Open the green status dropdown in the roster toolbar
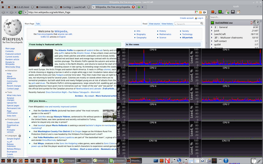This screenshot has width=263, height=164. click(220, 12)
